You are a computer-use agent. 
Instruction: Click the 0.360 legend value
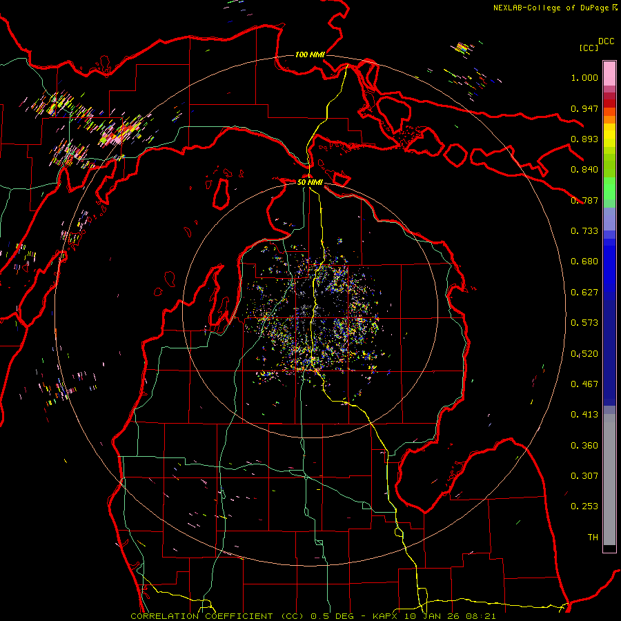584,446
